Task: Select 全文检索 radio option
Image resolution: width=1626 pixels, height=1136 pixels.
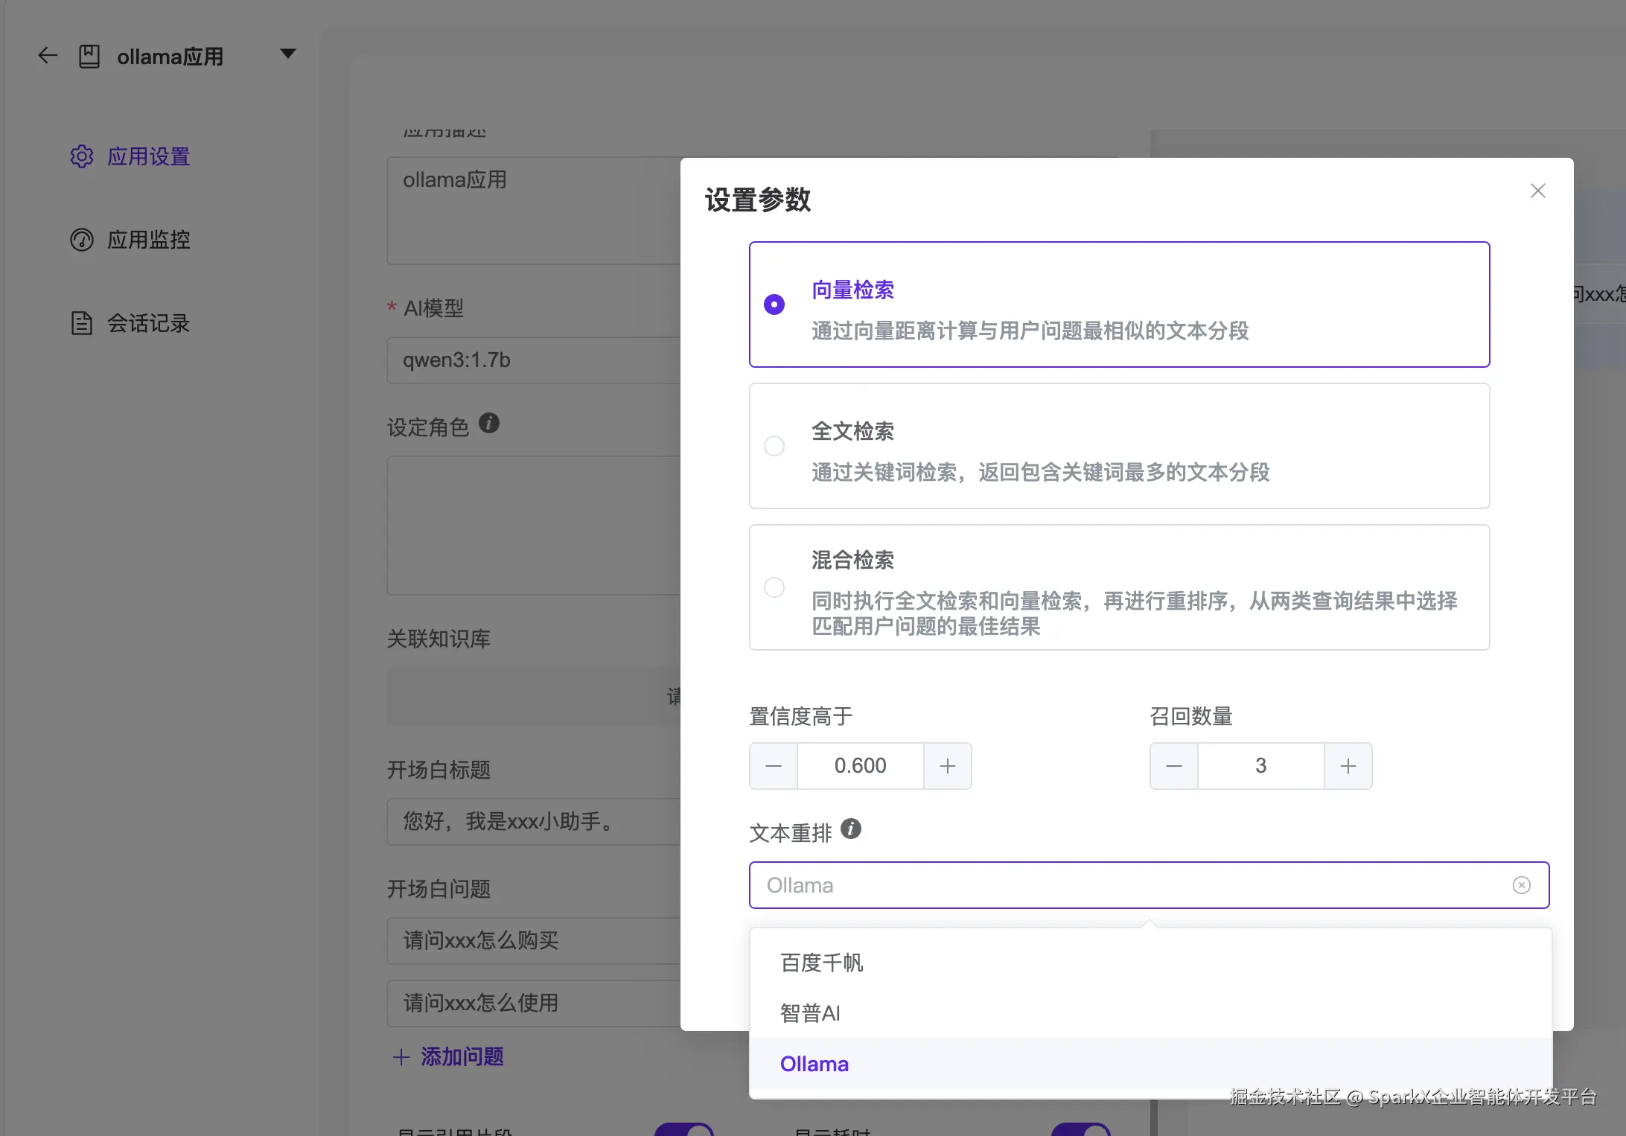Action: click(x=774, y=446)
